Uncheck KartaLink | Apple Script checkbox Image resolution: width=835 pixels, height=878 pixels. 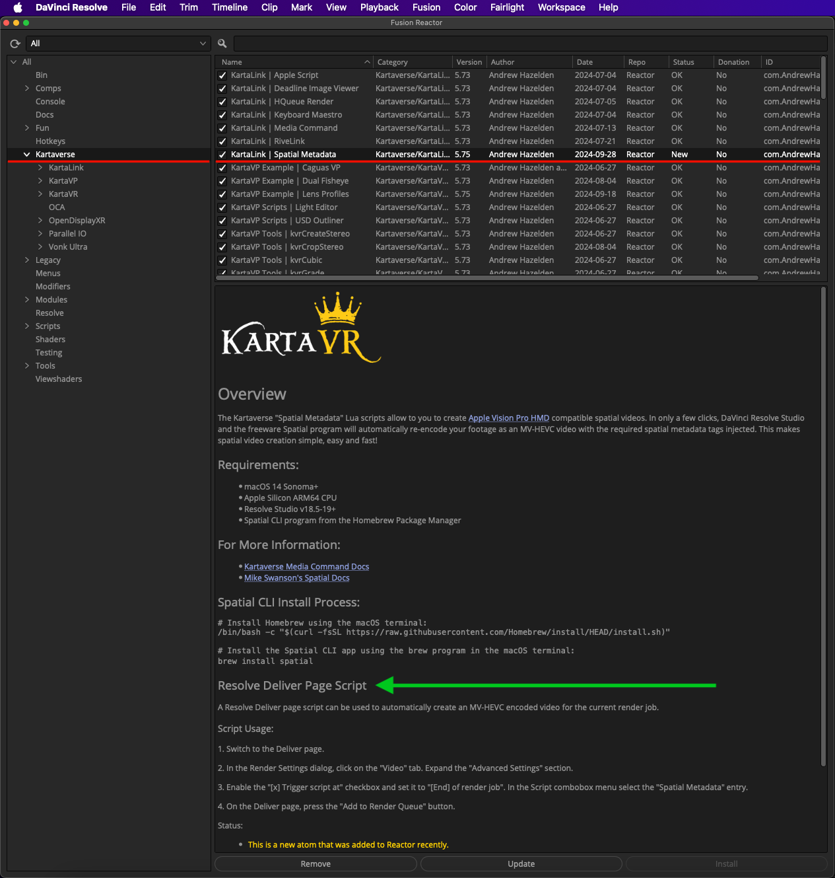coord(222,75)
